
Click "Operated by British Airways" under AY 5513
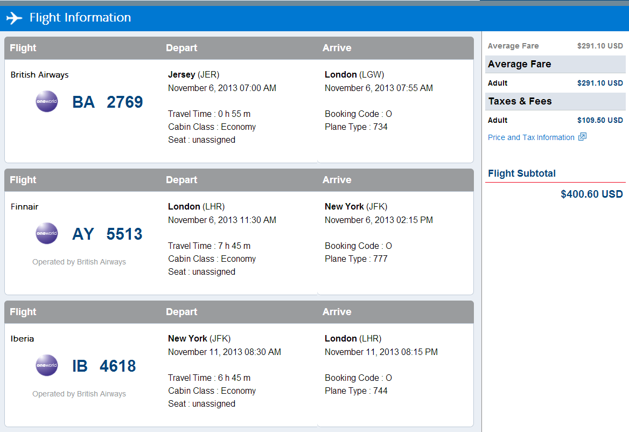click(79, 262)
